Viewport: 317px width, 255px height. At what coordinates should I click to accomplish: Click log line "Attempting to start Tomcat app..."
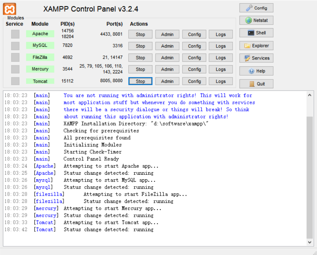click(111, 222)
